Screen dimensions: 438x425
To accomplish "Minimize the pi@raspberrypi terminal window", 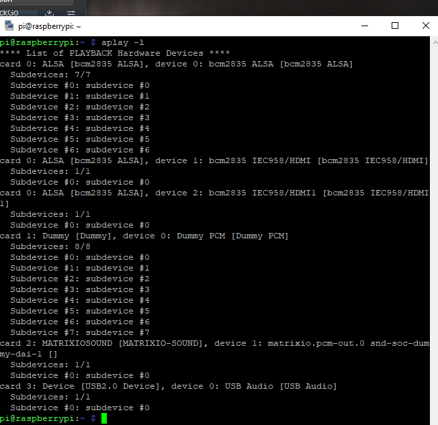I will pos(365,26).
